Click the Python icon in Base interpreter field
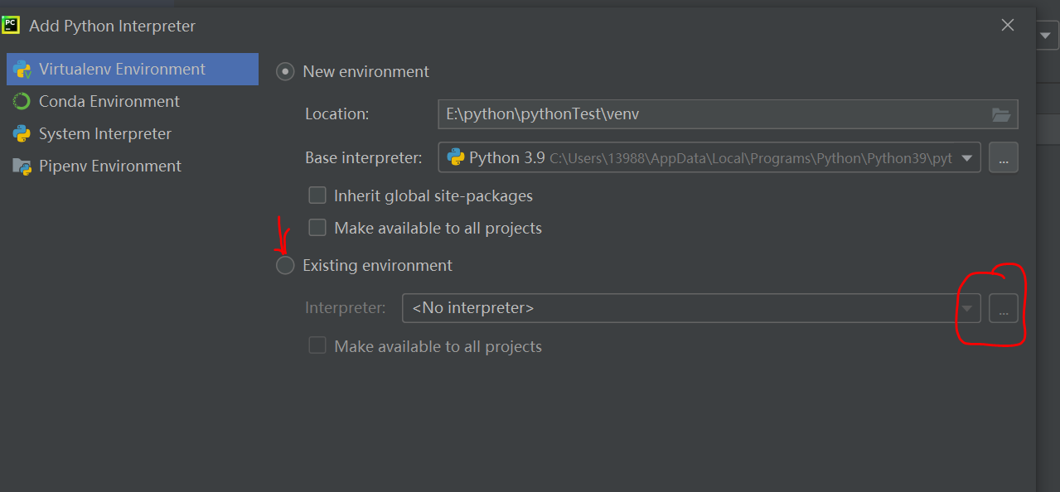 coord(455,157)
